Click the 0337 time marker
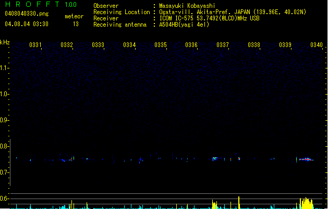This screenshot has height=209, width=328. tap(223, 45)
